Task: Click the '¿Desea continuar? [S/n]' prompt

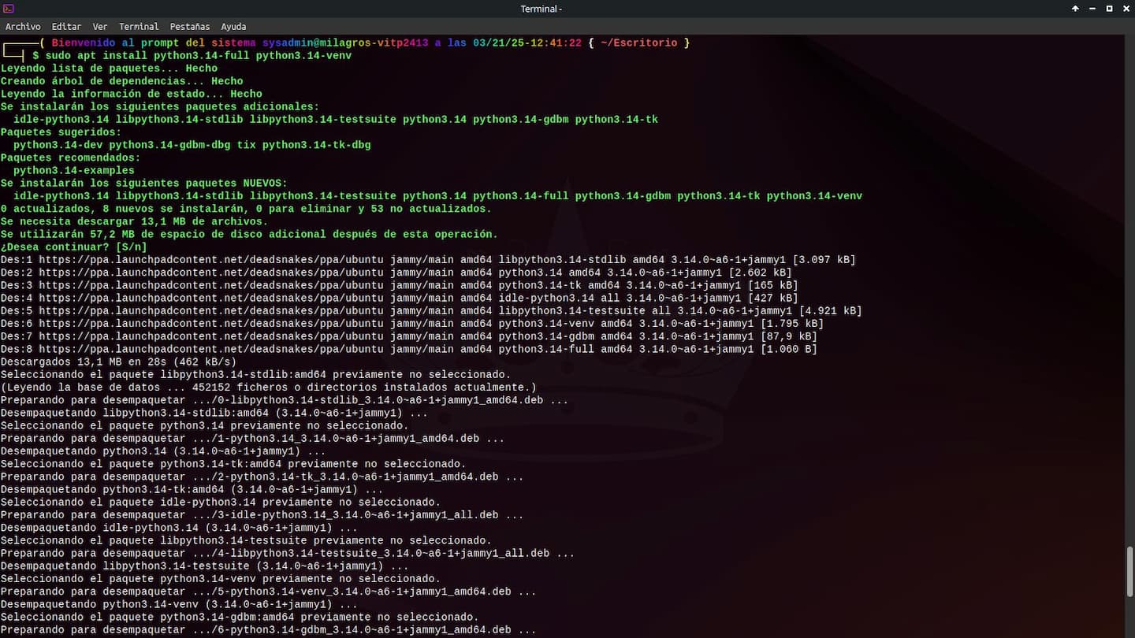Action: click(x=73, y=247)
